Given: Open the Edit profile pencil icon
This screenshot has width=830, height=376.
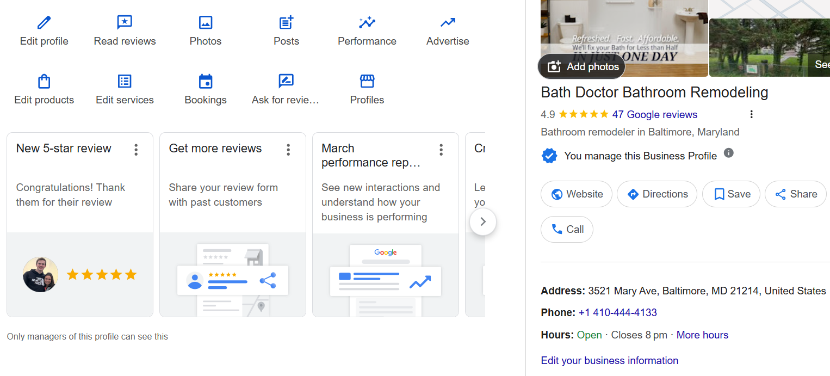Looking at the screenshot, I should 44,22.
